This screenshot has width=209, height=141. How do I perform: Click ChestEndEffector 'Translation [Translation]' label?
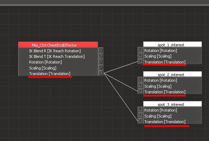coord(50,74)
